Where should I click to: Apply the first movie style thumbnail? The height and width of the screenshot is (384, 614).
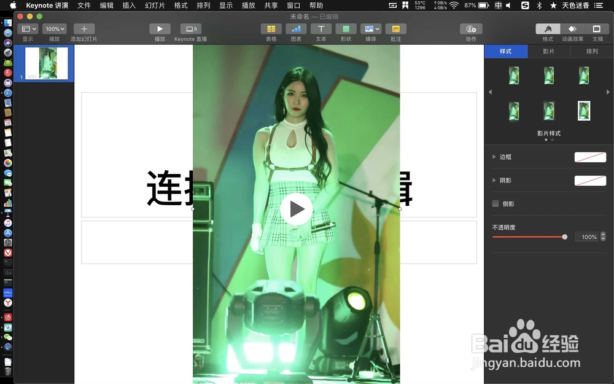(x=514, y=75)
